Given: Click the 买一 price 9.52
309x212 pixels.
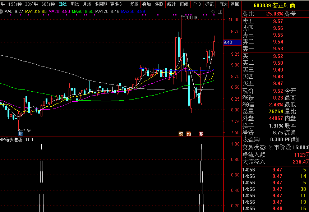Looking at the screenshot, I should (x=278, y=56).
